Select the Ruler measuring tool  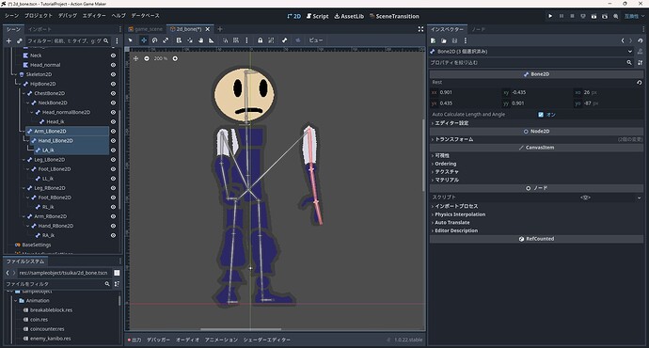pyautogui.click(x=212, y=40)
